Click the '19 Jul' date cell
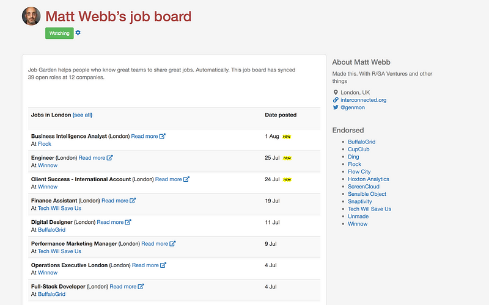Screen dimensions: 489x305 272,201
